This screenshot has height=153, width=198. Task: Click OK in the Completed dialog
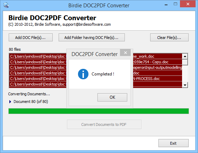coord(112,97)
